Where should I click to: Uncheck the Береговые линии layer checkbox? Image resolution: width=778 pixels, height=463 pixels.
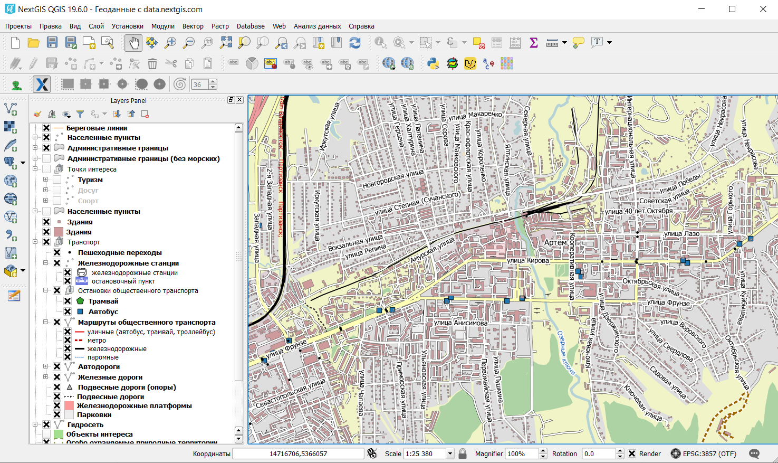(46, 128)
